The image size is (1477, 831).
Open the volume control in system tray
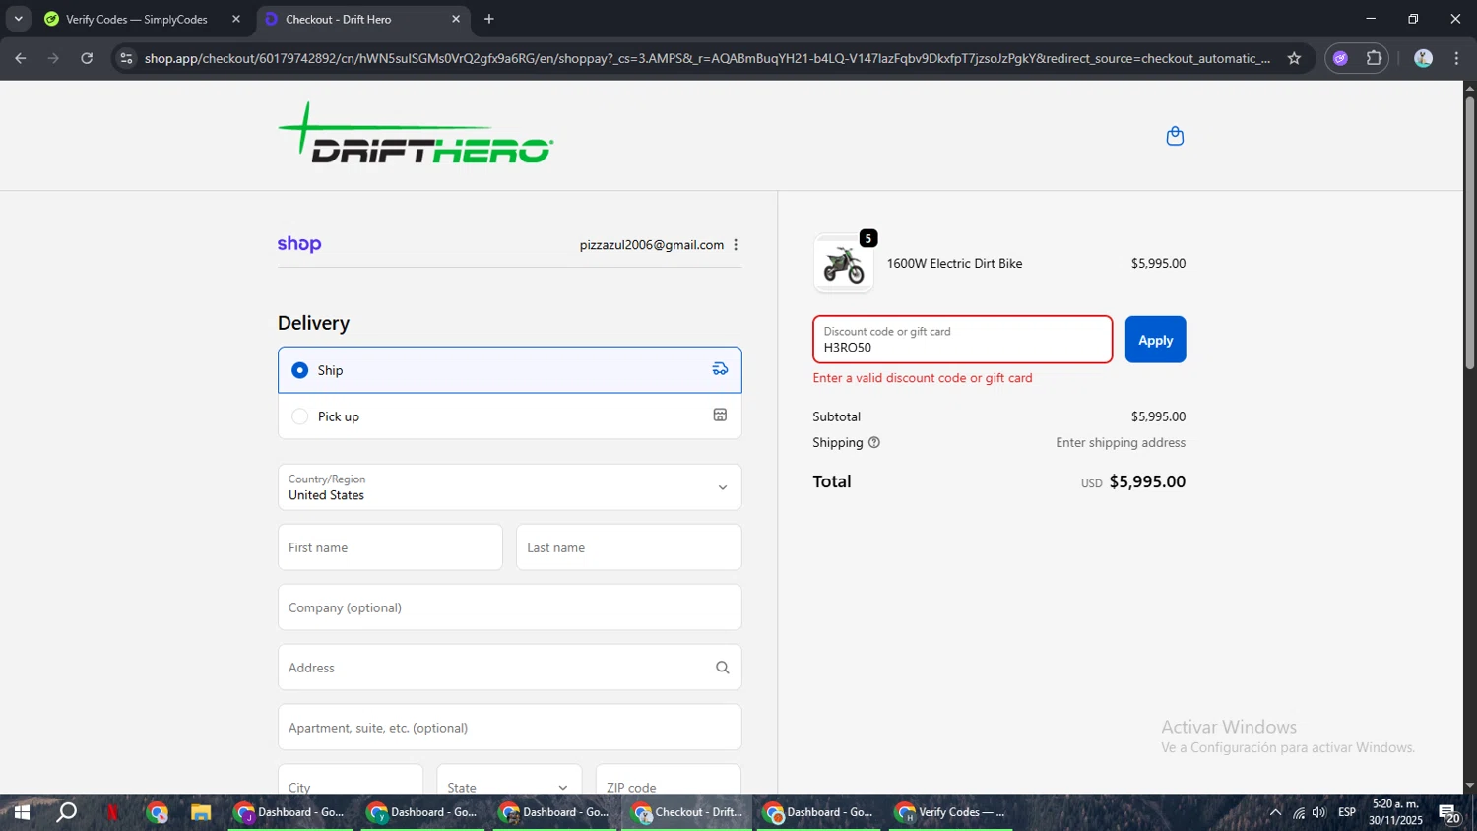(x=1319, y=812)
